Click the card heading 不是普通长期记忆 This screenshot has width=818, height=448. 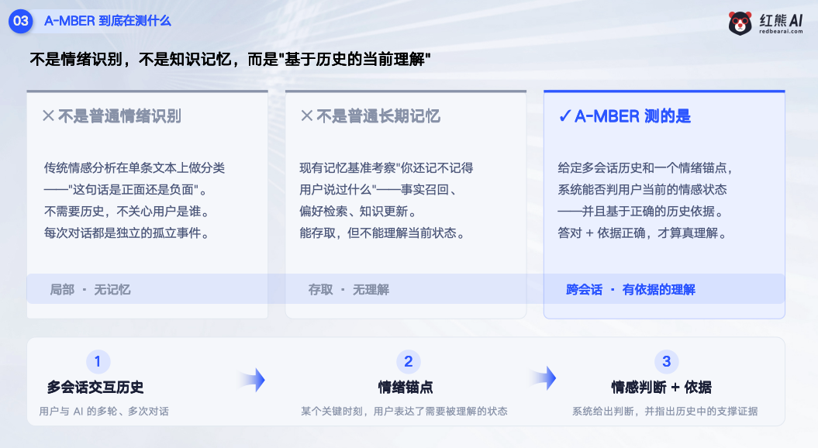[x=378, y=115]
